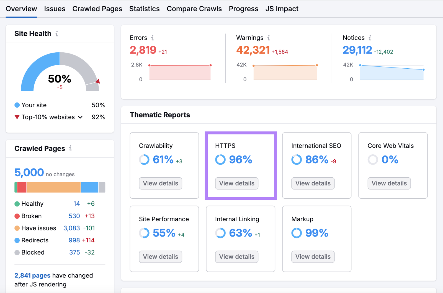View details for Markup report
Image resolution: width=443 pixels, height=293 pixels.
pyautogui.click(x=313, y=257)
